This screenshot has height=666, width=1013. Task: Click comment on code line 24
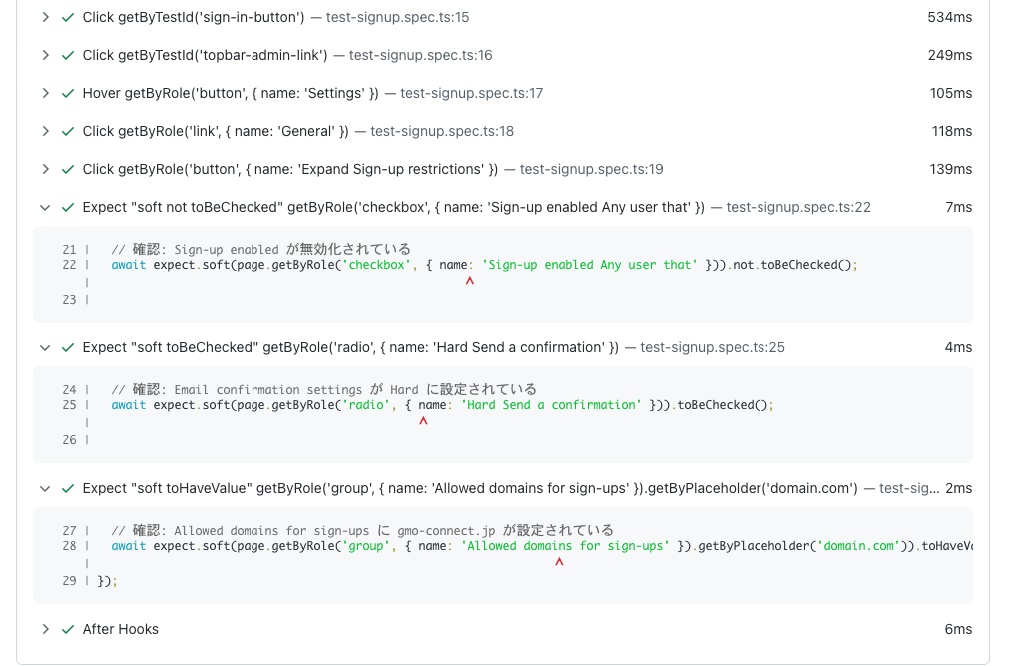click(x=323, y=389)
